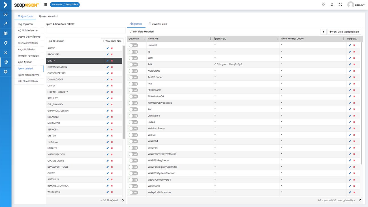The width and height of the screenshot is (368, 207).
Task: Expand the admin user dropdown
Action: (356, 5)
